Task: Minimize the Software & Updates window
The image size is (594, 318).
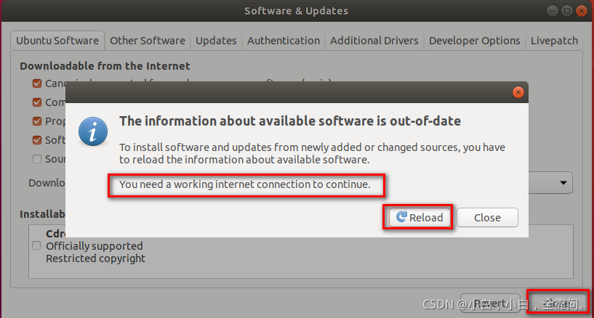Action: click(552, 11)
